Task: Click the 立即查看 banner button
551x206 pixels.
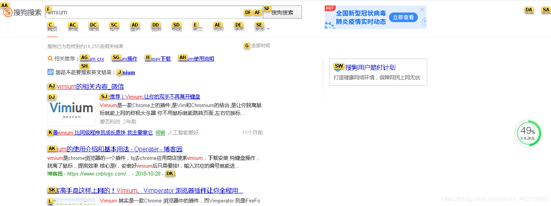Action: tap(403, 17)
